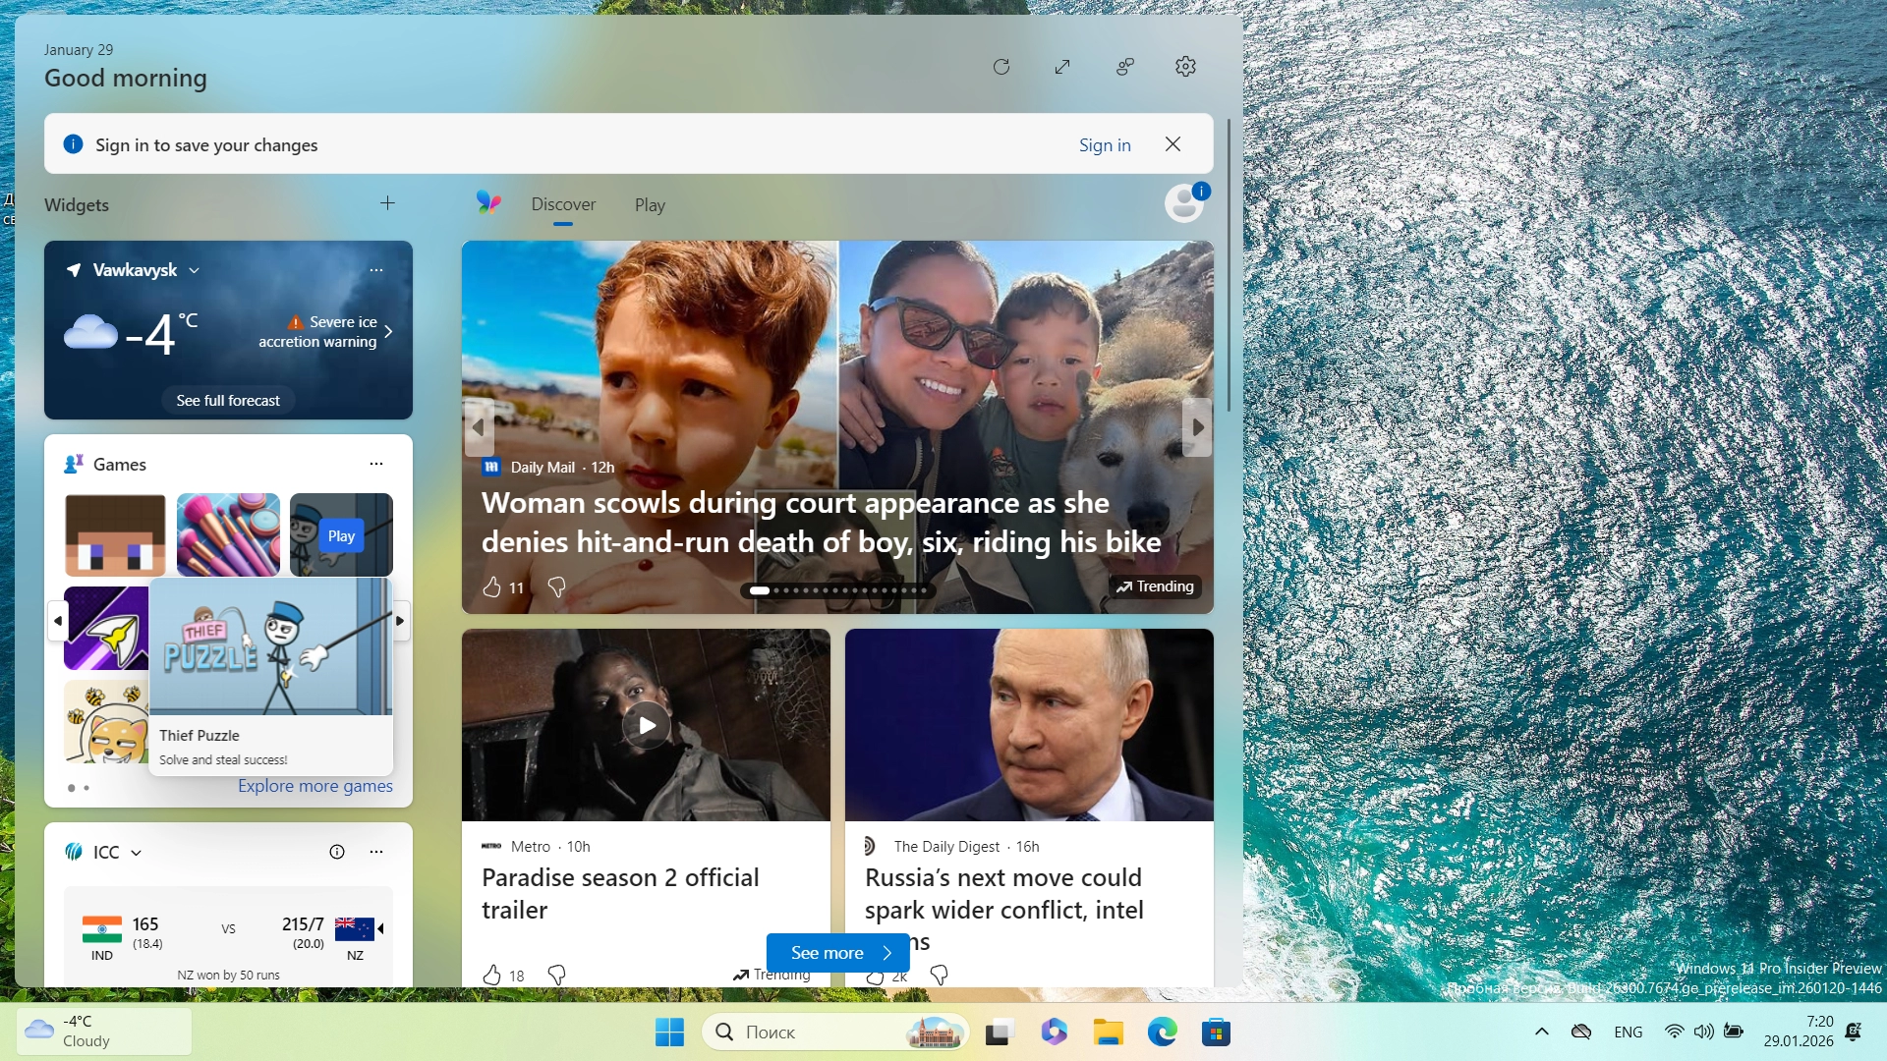The width and height of the screenshot is (1887, 1061).
Task: Click See more button
Action: tap(837, 953)
